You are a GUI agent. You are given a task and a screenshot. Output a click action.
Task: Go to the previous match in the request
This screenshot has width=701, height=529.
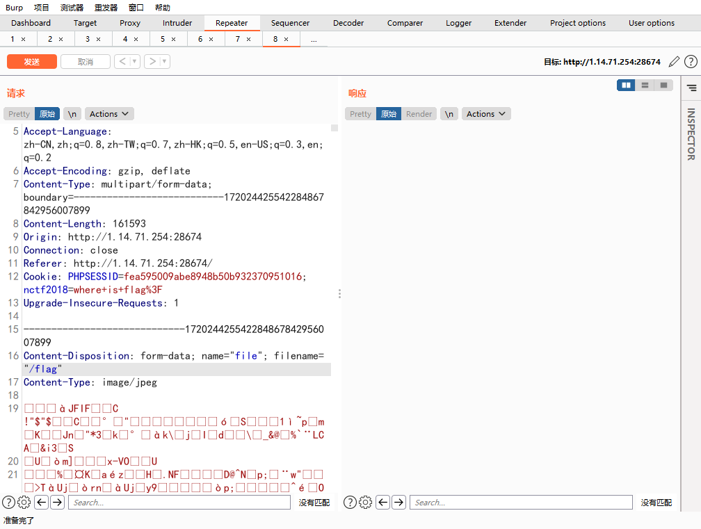(x=42, y=502)
